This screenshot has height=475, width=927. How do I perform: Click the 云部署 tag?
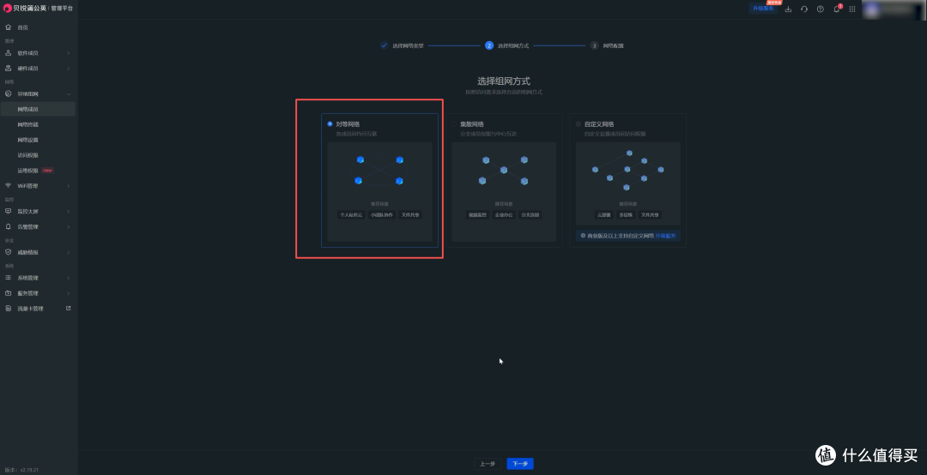(603, 215)
